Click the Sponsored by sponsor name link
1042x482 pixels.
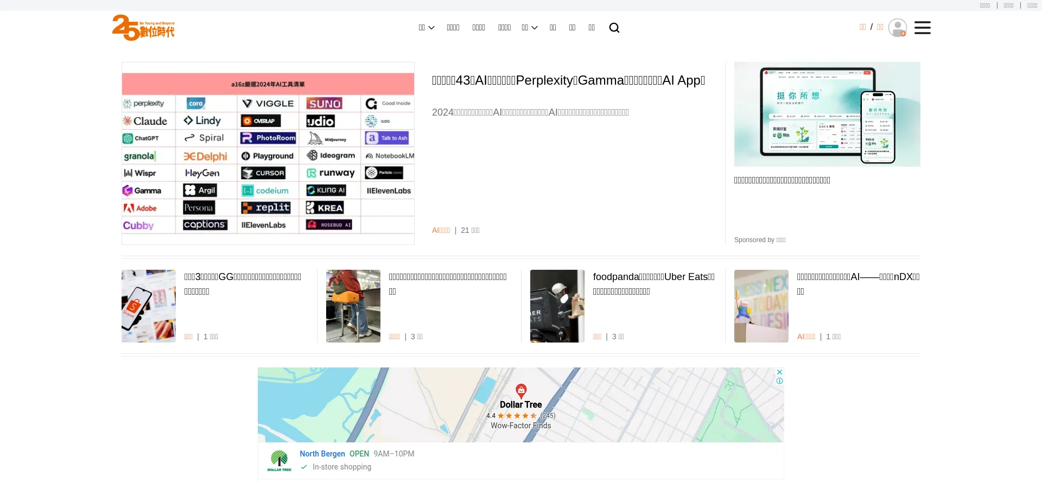coord(781,240)
